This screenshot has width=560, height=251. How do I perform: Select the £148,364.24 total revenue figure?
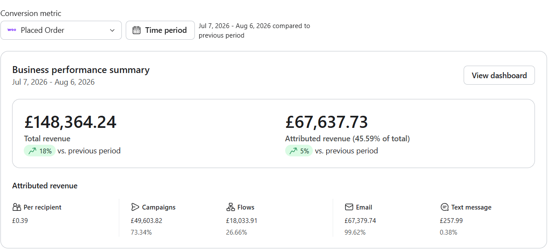coord(70,122)
